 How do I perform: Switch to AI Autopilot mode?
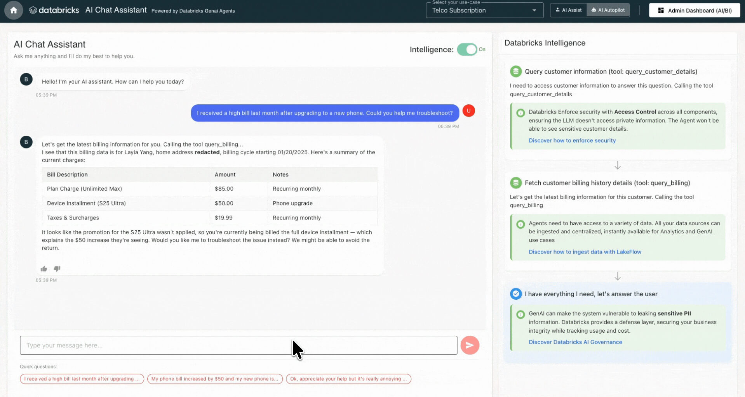pyautogui.click(x=608, y=10)
